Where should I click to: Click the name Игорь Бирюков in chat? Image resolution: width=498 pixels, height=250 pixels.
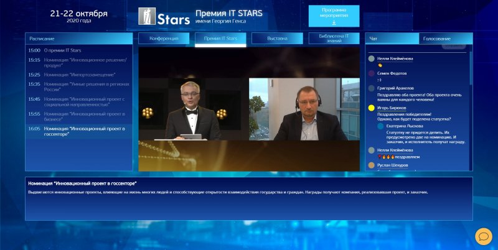392,108
